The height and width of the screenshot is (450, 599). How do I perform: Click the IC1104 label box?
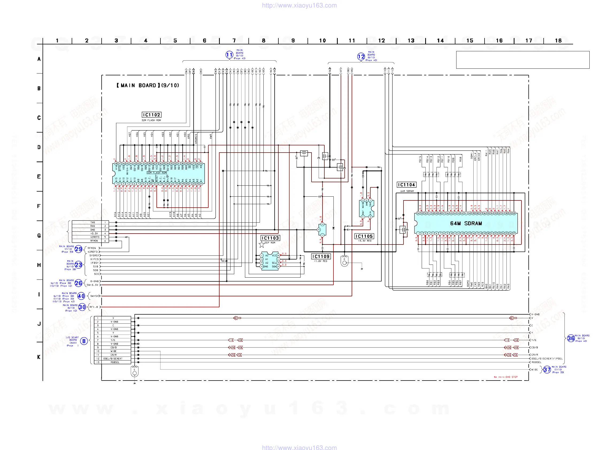pyautogui.click(x=406, y=185)
